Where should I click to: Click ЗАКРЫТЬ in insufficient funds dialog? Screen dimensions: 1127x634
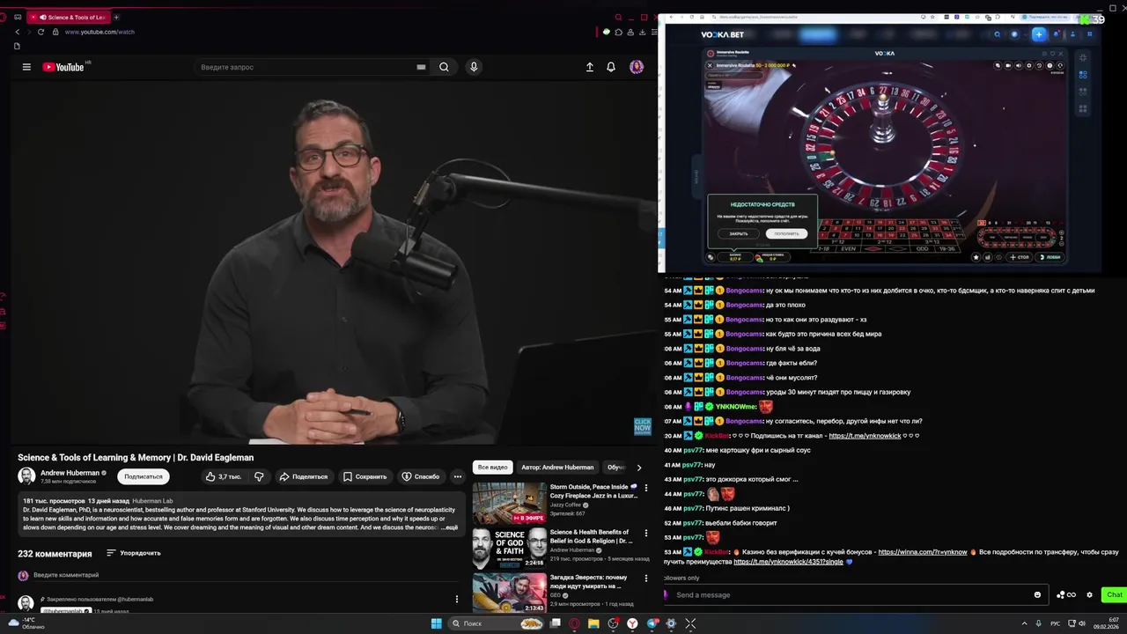point(738,233)
